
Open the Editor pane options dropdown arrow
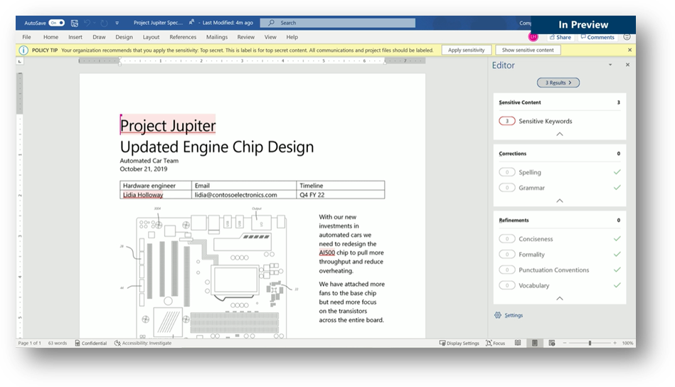point(610,65)
